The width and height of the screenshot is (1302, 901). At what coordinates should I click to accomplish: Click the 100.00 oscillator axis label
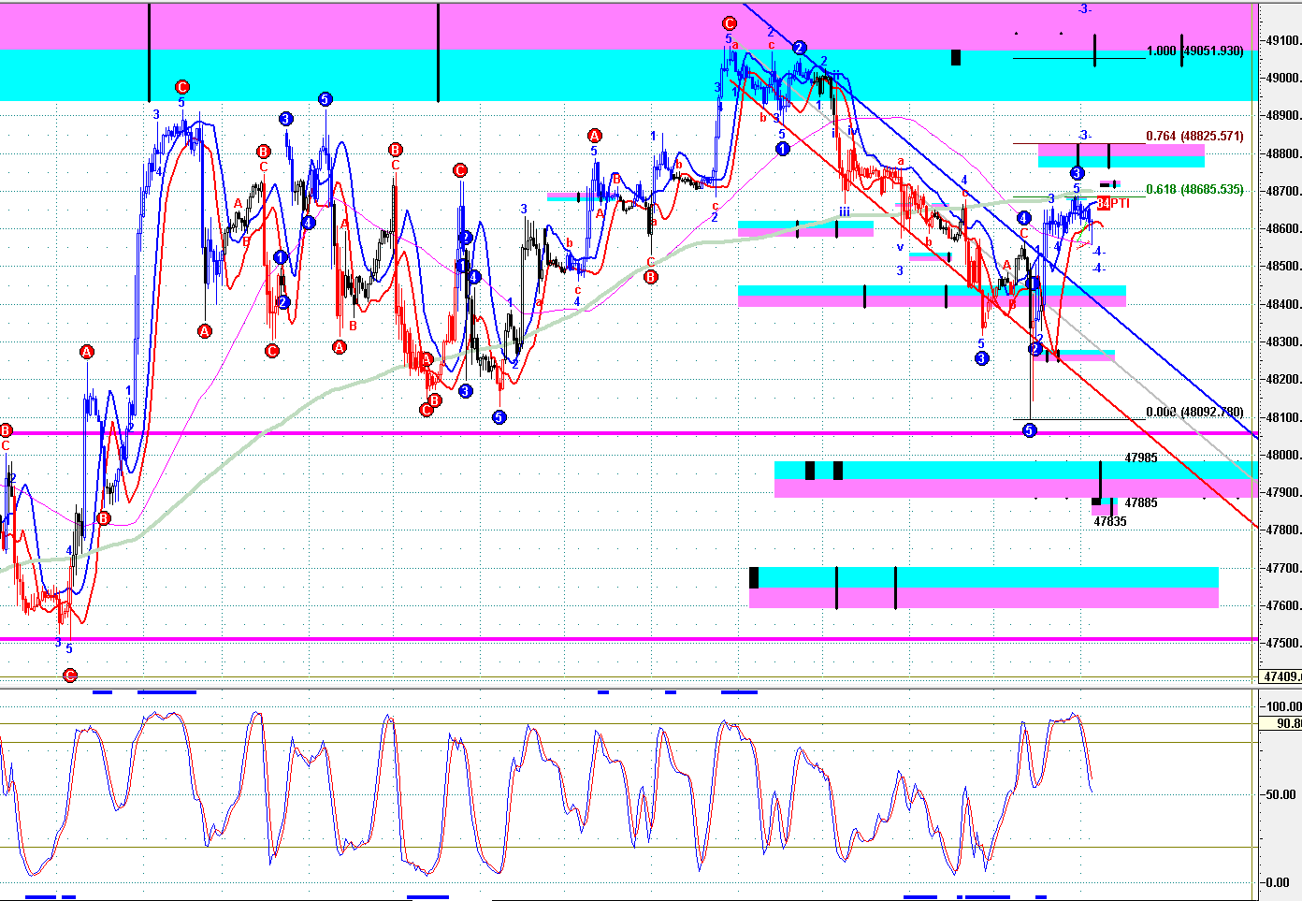click(x=1282, y=706)
